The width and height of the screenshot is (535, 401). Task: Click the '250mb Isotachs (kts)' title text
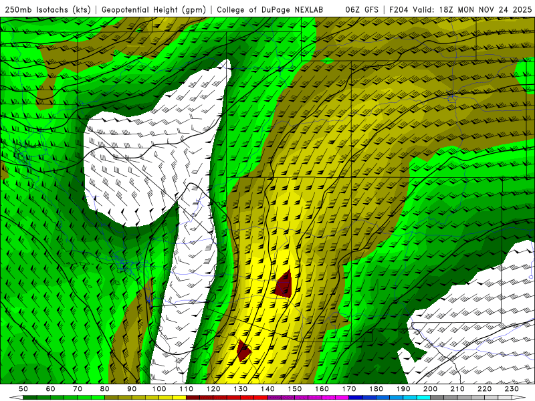click(47, 10)
